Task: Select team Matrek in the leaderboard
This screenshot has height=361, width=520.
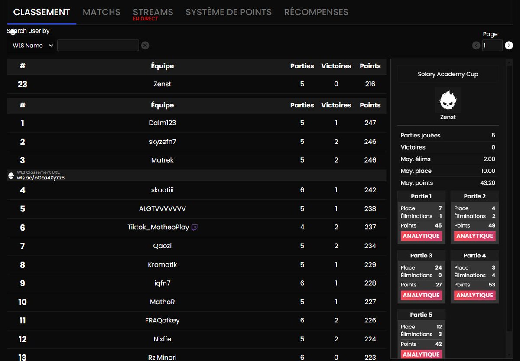Action: coord(196,160)
